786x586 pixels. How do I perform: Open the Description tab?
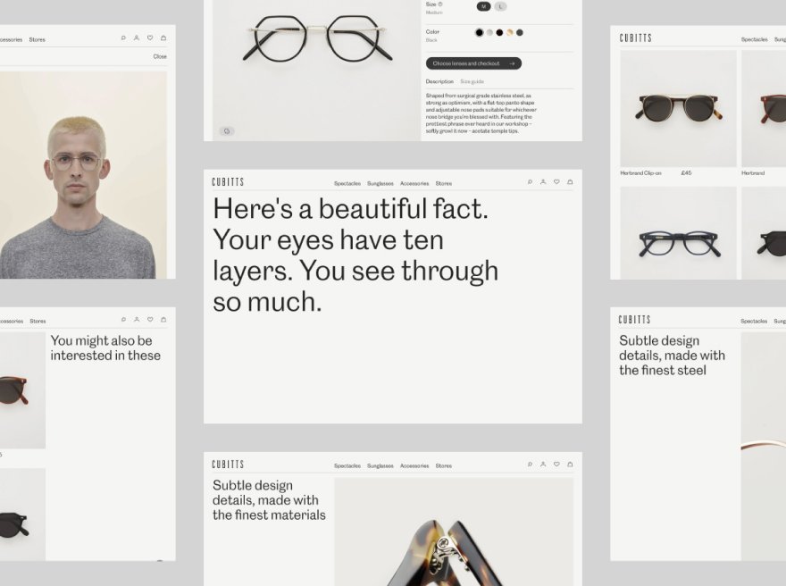(439, 81)
